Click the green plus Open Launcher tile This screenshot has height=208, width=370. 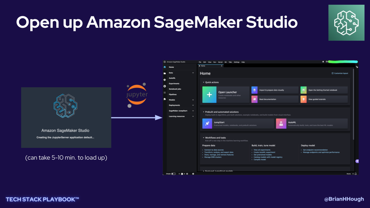click(x=209, y=95)
